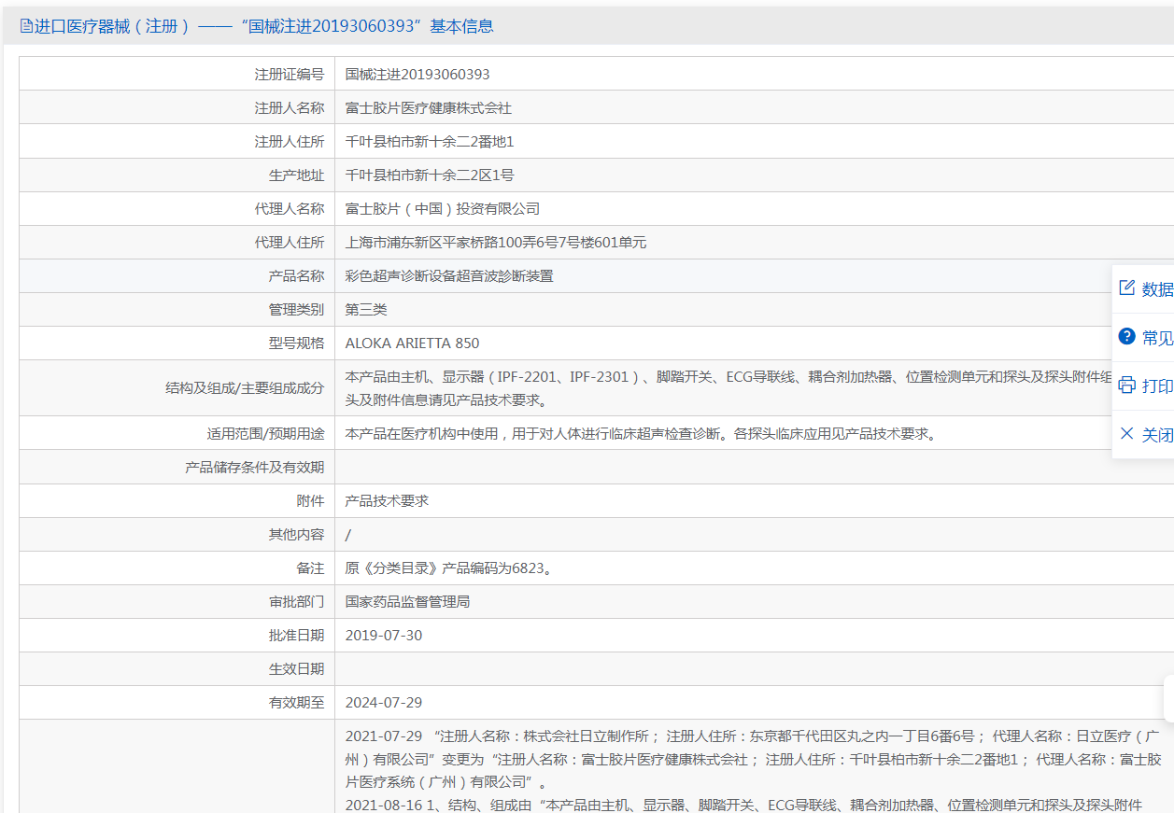
Task: Select agent address 上海市浦东新区平家桥路100弄
Action: [x=496, y=243]
